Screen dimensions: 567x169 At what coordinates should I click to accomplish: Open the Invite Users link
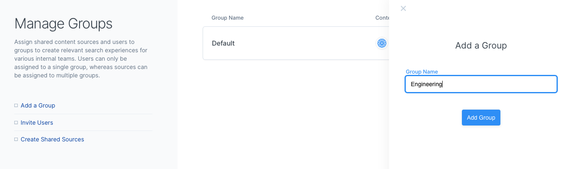(37, 123)
